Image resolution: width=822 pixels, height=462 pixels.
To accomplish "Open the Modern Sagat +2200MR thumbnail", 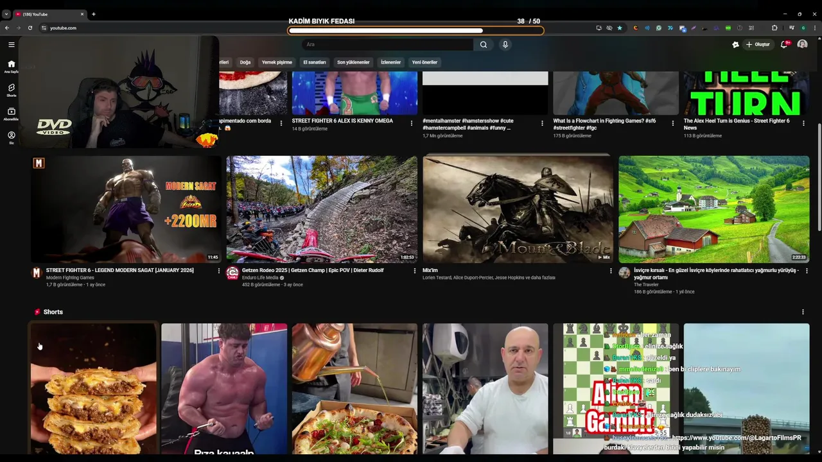I will [x=126, y=209].
